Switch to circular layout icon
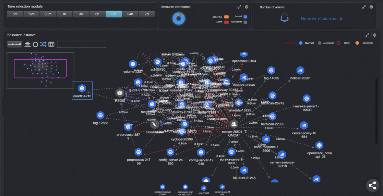The height and width of the screenshot is (196, 383). (x=35, y=45)
